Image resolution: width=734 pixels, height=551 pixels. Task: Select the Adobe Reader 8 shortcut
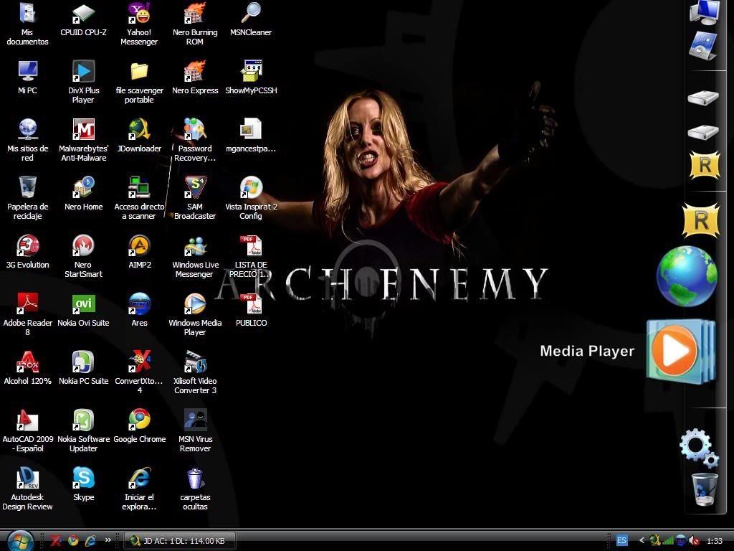[x=28, y=314]
